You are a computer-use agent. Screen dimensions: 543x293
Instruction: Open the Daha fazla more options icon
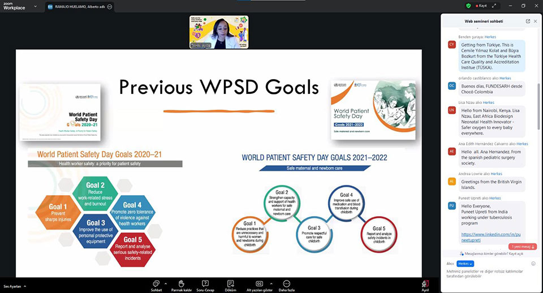click(287, 283)
